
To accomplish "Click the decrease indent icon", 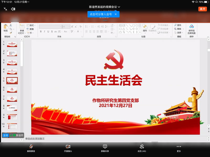I will click(99, 27).
